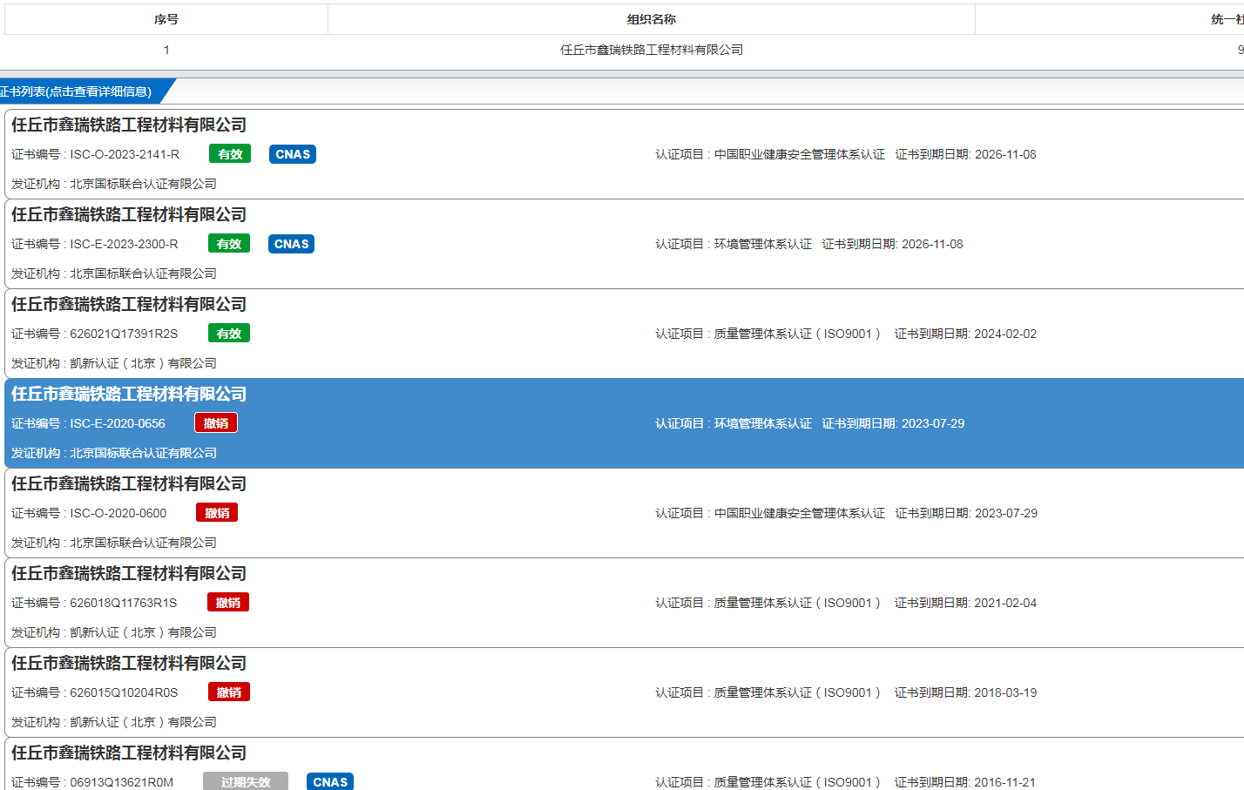Click expiry date 2026-11-08 of ISC-E-2023-2300-R
The width and height of the screenshot is (1244, 790).
(932, 244)
